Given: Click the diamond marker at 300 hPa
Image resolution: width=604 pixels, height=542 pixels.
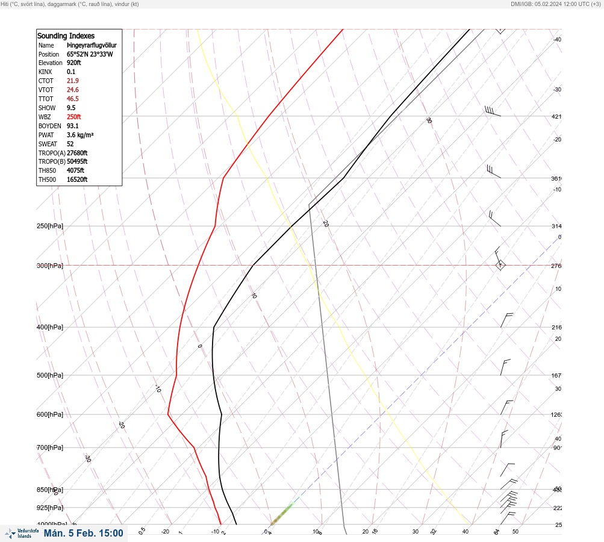Looking at the screenshot, I should coord(500,265).
